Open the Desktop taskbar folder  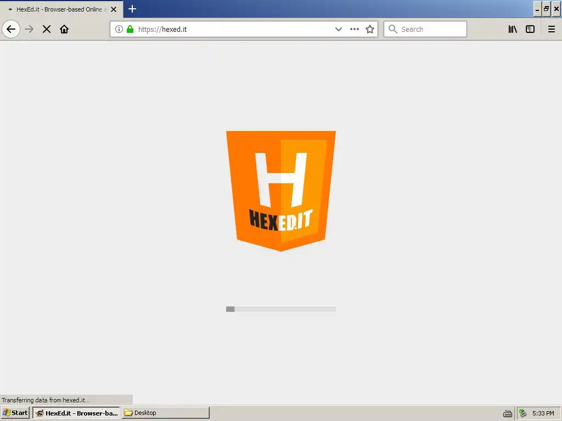(x=166, y=413)
